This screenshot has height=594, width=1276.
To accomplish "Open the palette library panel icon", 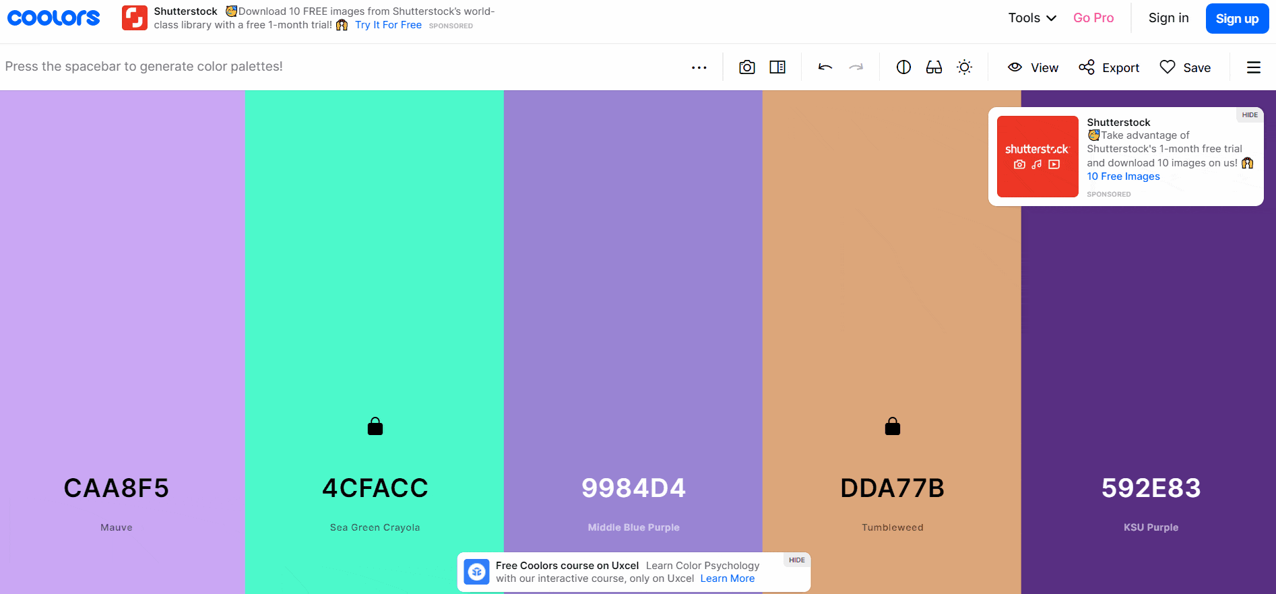I will [x=777, y=67].
